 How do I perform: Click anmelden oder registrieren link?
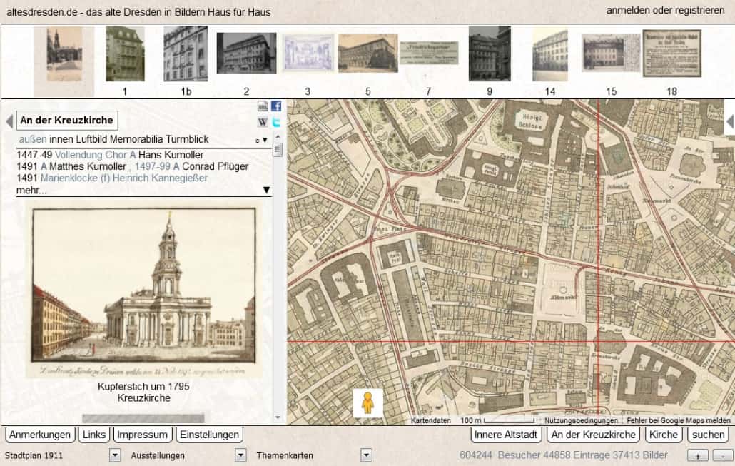[x=665, y=10]
